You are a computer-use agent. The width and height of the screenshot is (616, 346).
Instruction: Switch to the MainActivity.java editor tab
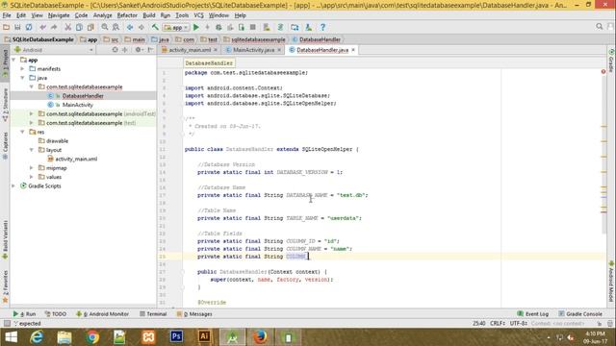coord(253,50)
